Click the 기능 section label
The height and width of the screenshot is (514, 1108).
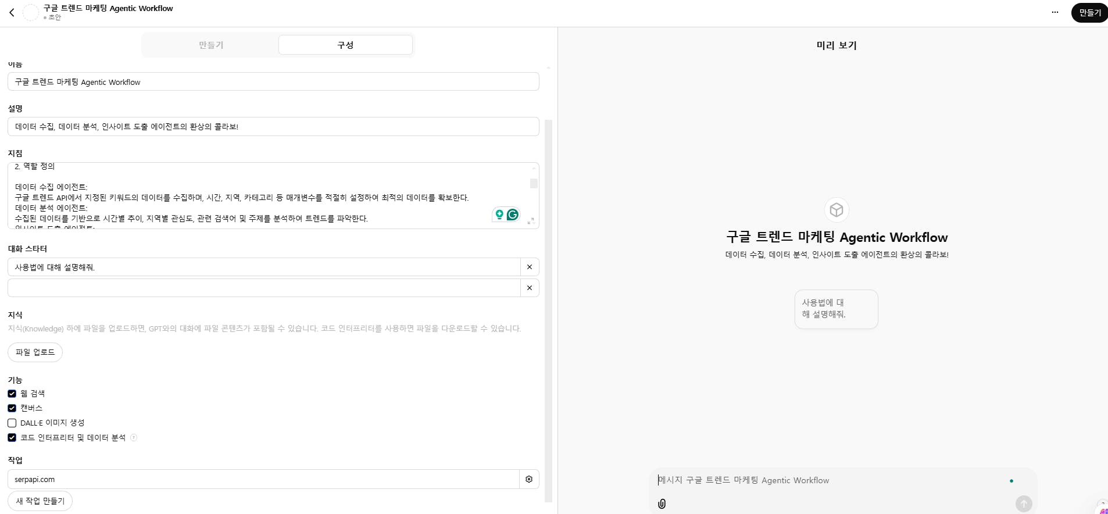[15, 380]
